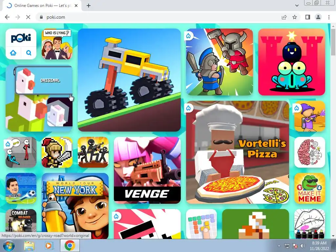Open the lips coloring game tile
This screenshot has width=336, height=252.
[x=310, y=224]
